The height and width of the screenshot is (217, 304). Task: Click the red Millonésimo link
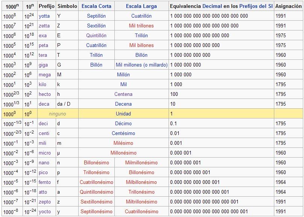click(x=123, y=153)
